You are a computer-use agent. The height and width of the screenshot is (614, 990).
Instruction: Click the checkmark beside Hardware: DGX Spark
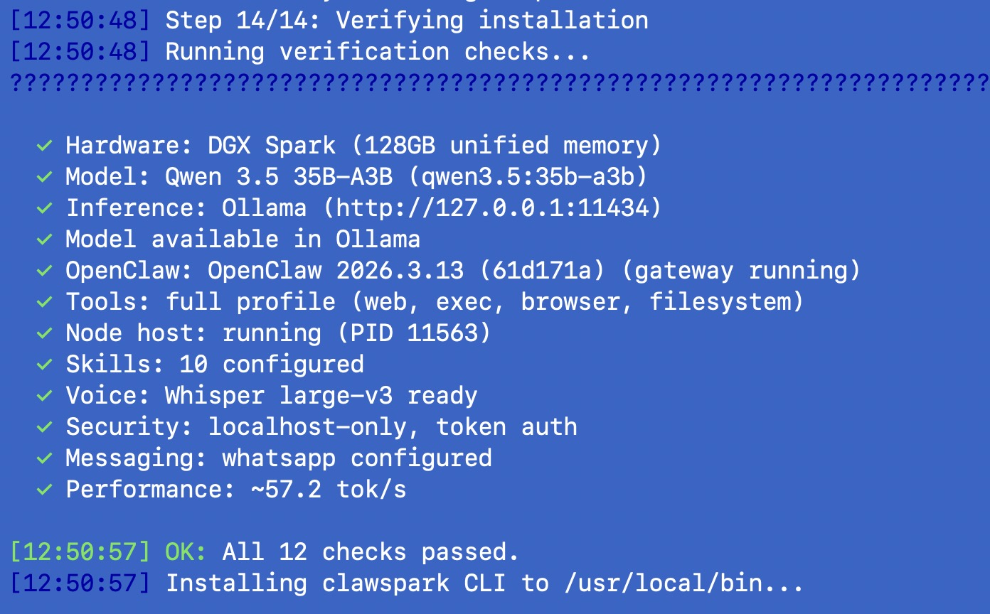44,146
